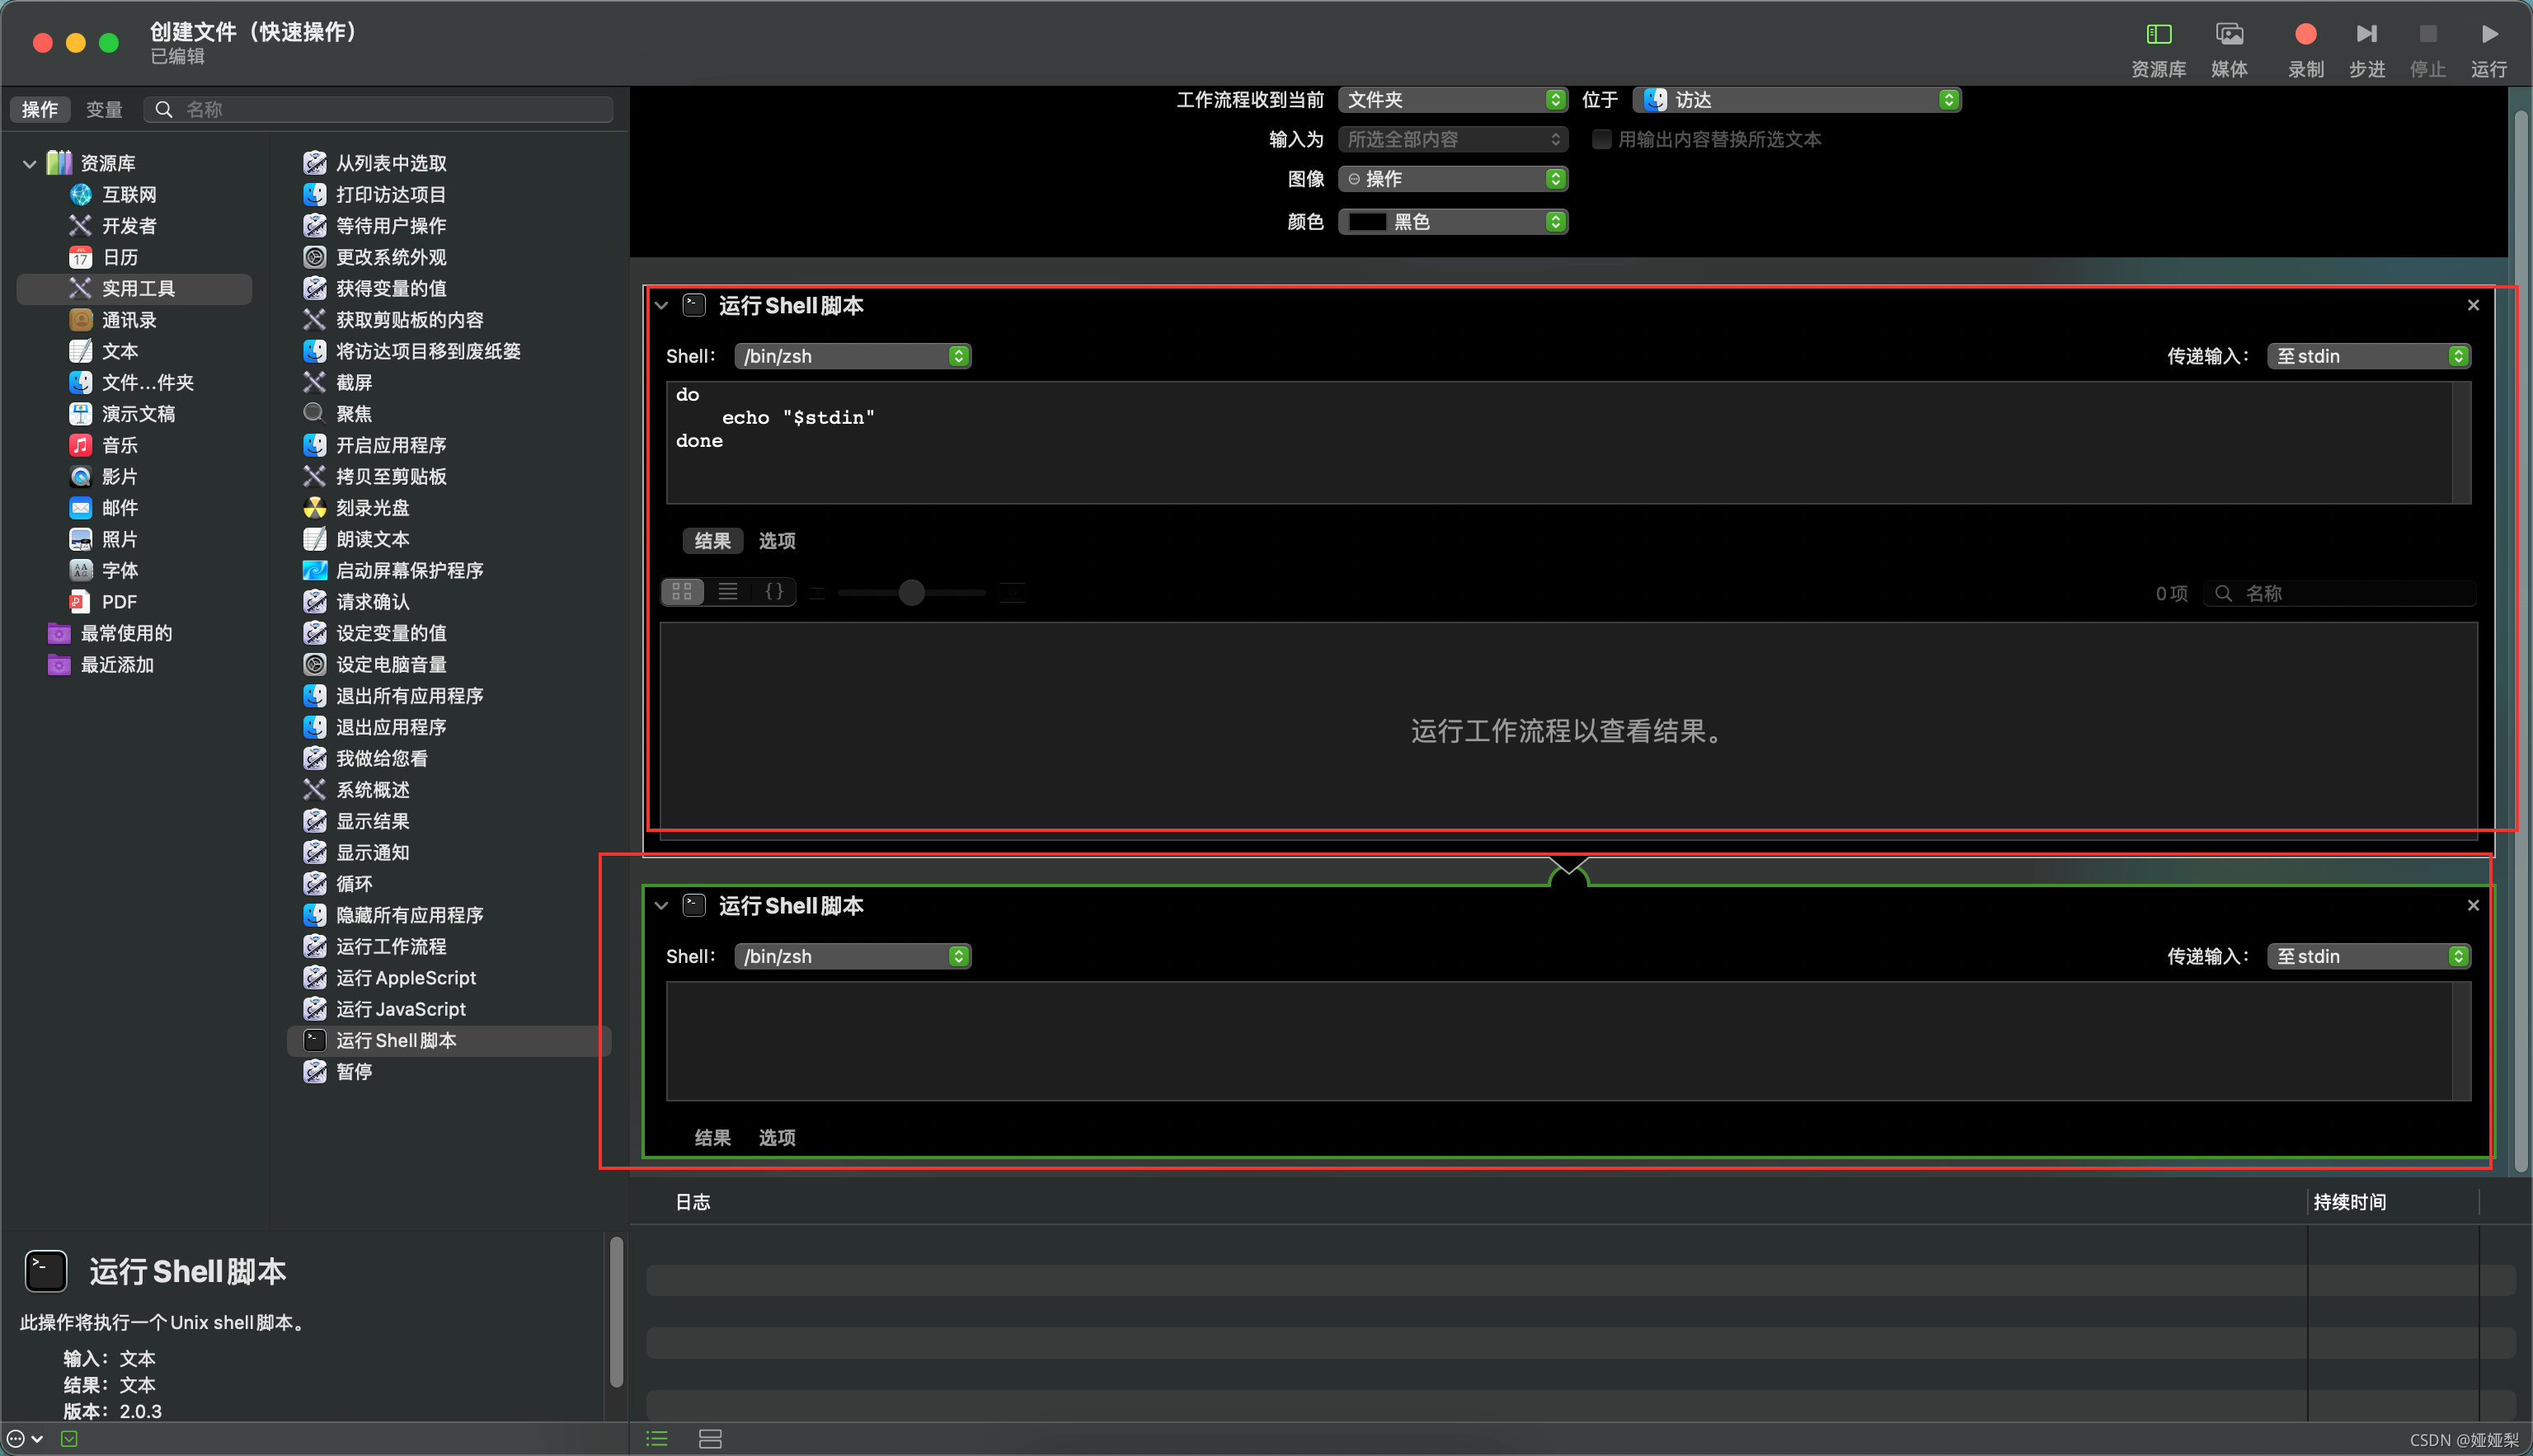Toggle the curly braces view button
Screen dimensions: 2533x1456
(x=774, y=592)
